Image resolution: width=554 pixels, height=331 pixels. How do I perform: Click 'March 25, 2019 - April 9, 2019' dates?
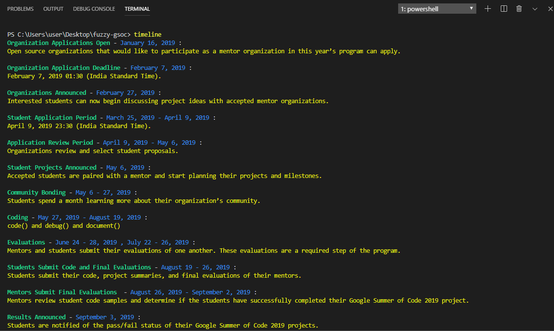(x=158, y=117)
